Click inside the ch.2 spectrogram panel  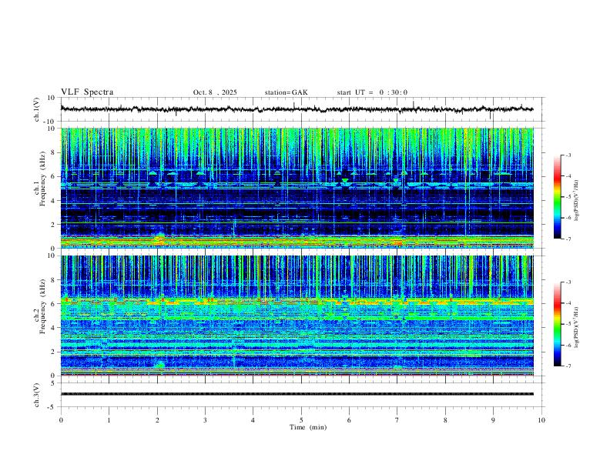click(x=297, y=316)
